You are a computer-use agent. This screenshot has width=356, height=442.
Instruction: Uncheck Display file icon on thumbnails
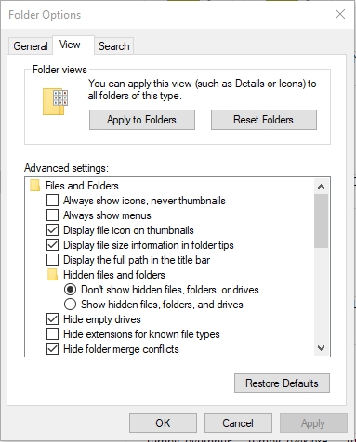pos(52,230)
